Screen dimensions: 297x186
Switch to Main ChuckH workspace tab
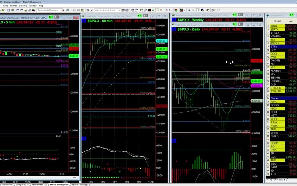click(x=7, y=184)
